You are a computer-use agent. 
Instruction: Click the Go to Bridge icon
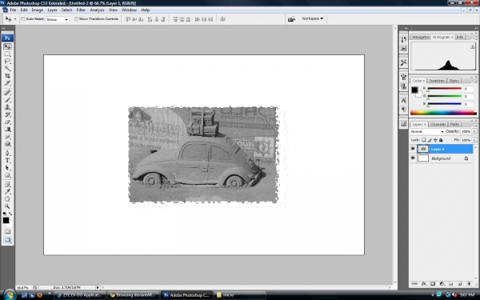[291, 19]
